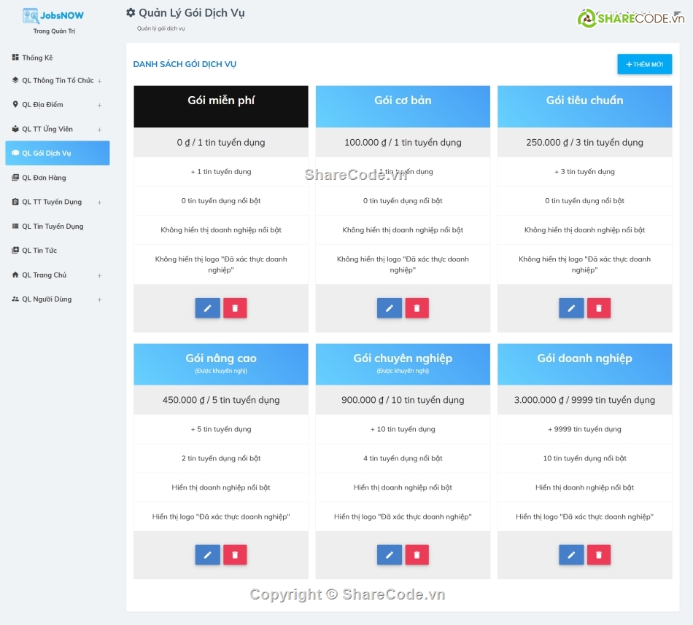
Task: Click the QL Tin Tức news icon
Action: click(x=15, y=251)
